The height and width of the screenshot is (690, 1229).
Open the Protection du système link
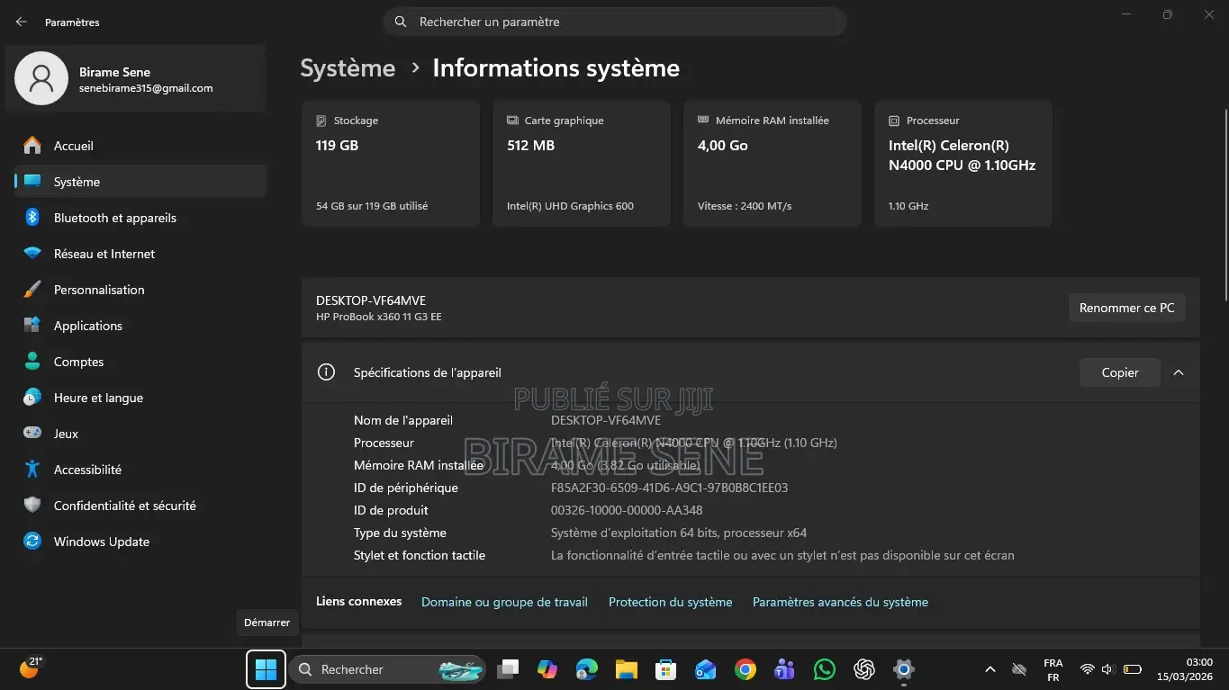[x=671, y=602]
